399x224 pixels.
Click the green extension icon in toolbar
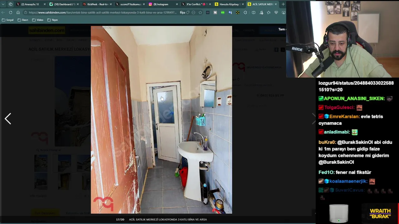click(223, 12)
